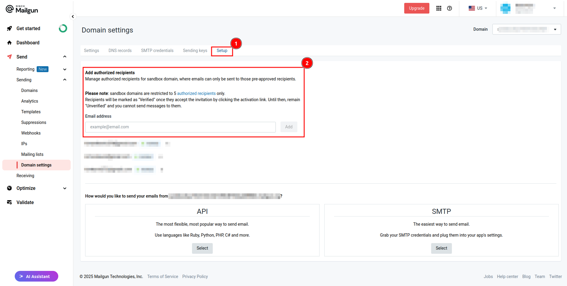Open Terms of Service link
The width and height of the screenshot is (567, 286).
(163, 277)
